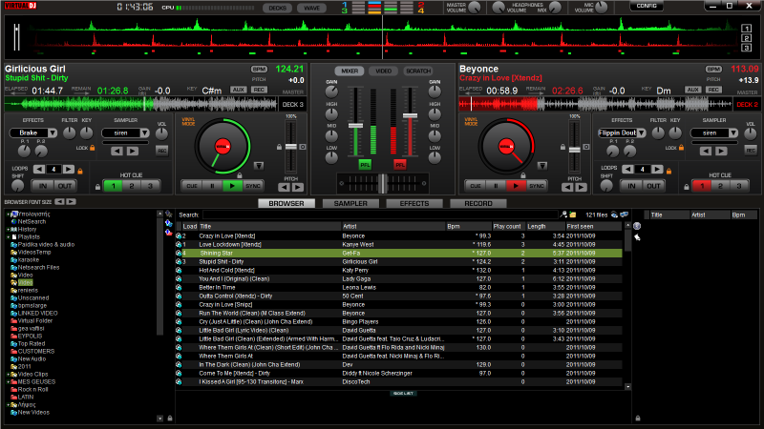Expand the Video Clips folder
The height and width of the screenshot is (429, 764).
coord(9,375)
